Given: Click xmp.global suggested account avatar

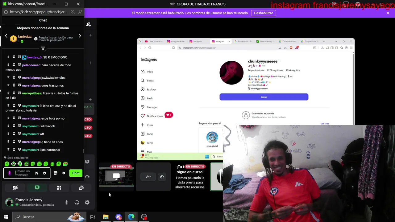Looking at the screenshot, I should [x=212, y=137].
